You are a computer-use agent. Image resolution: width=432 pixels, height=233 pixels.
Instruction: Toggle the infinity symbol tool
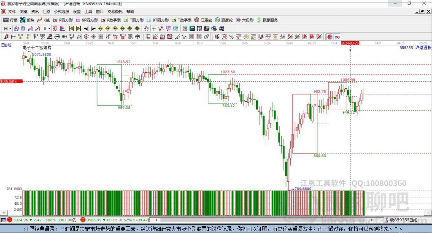click(337, 37)
